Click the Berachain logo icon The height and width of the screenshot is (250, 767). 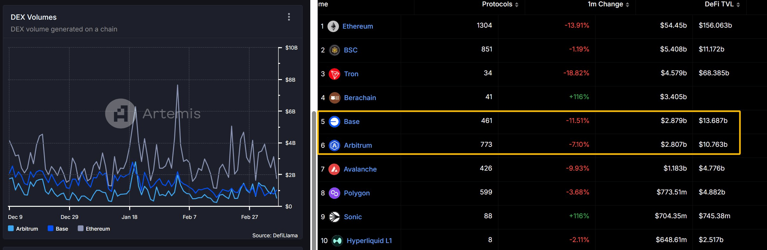(x=334, y=98)
